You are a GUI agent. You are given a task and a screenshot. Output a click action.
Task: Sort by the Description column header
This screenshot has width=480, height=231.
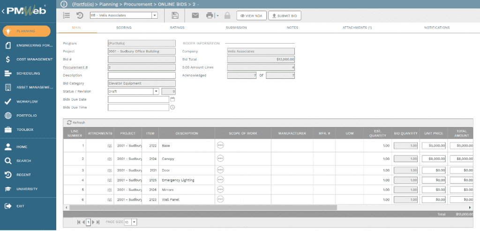pyautogui.click(x=187, y=134)
